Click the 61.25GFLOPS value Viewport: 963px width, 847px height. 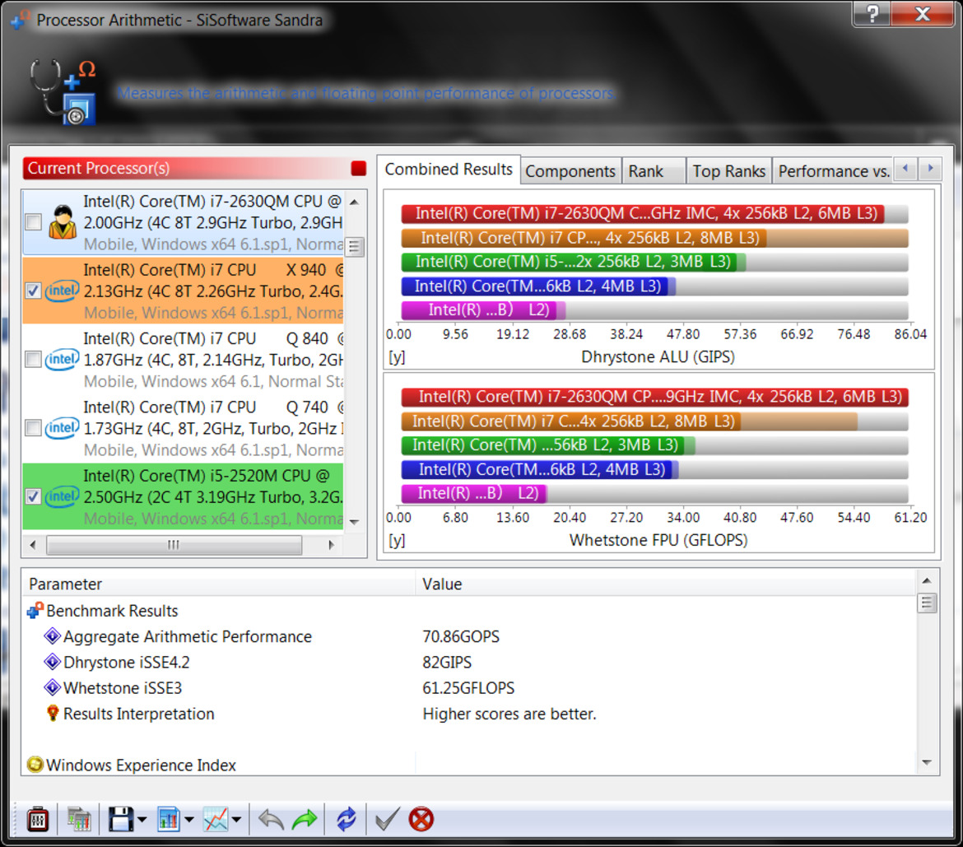[468, 688]
